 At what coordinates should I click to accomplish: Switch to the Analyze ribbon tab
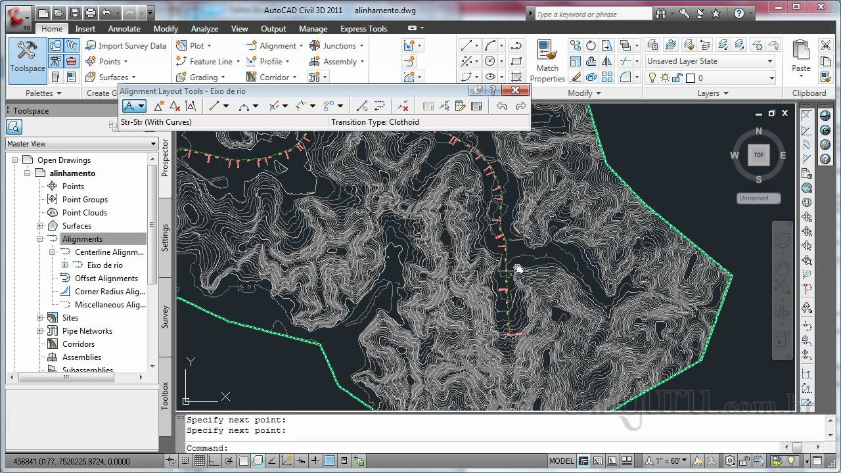tap(204, 28)
